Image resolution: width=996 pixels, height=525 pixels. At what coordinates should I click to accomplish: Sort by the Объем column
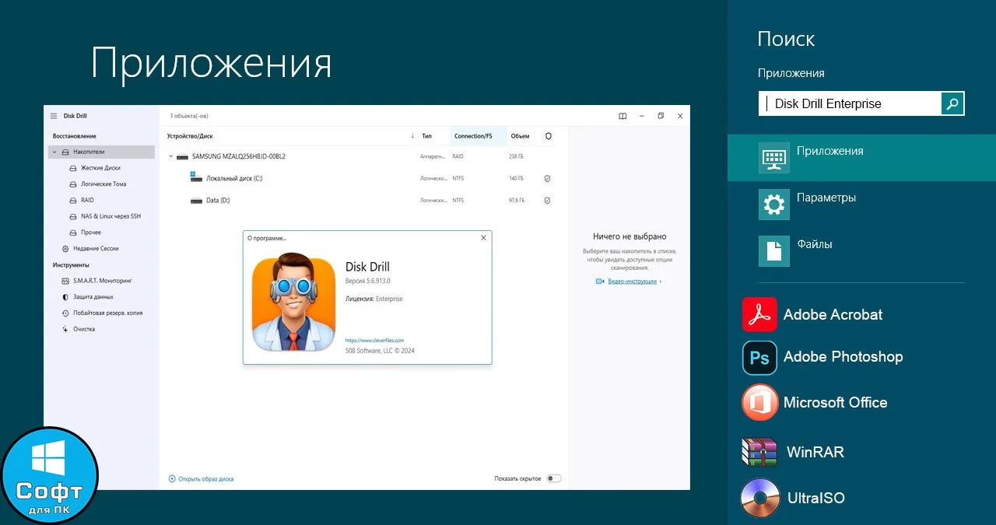pos(520,136)
